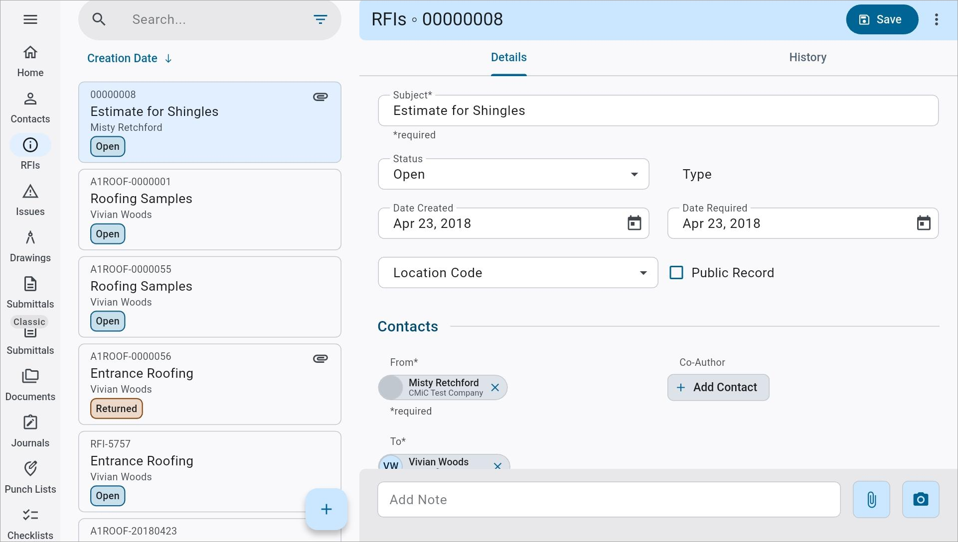
Task: Click the search magnifier icon
Action: [99, 19]
